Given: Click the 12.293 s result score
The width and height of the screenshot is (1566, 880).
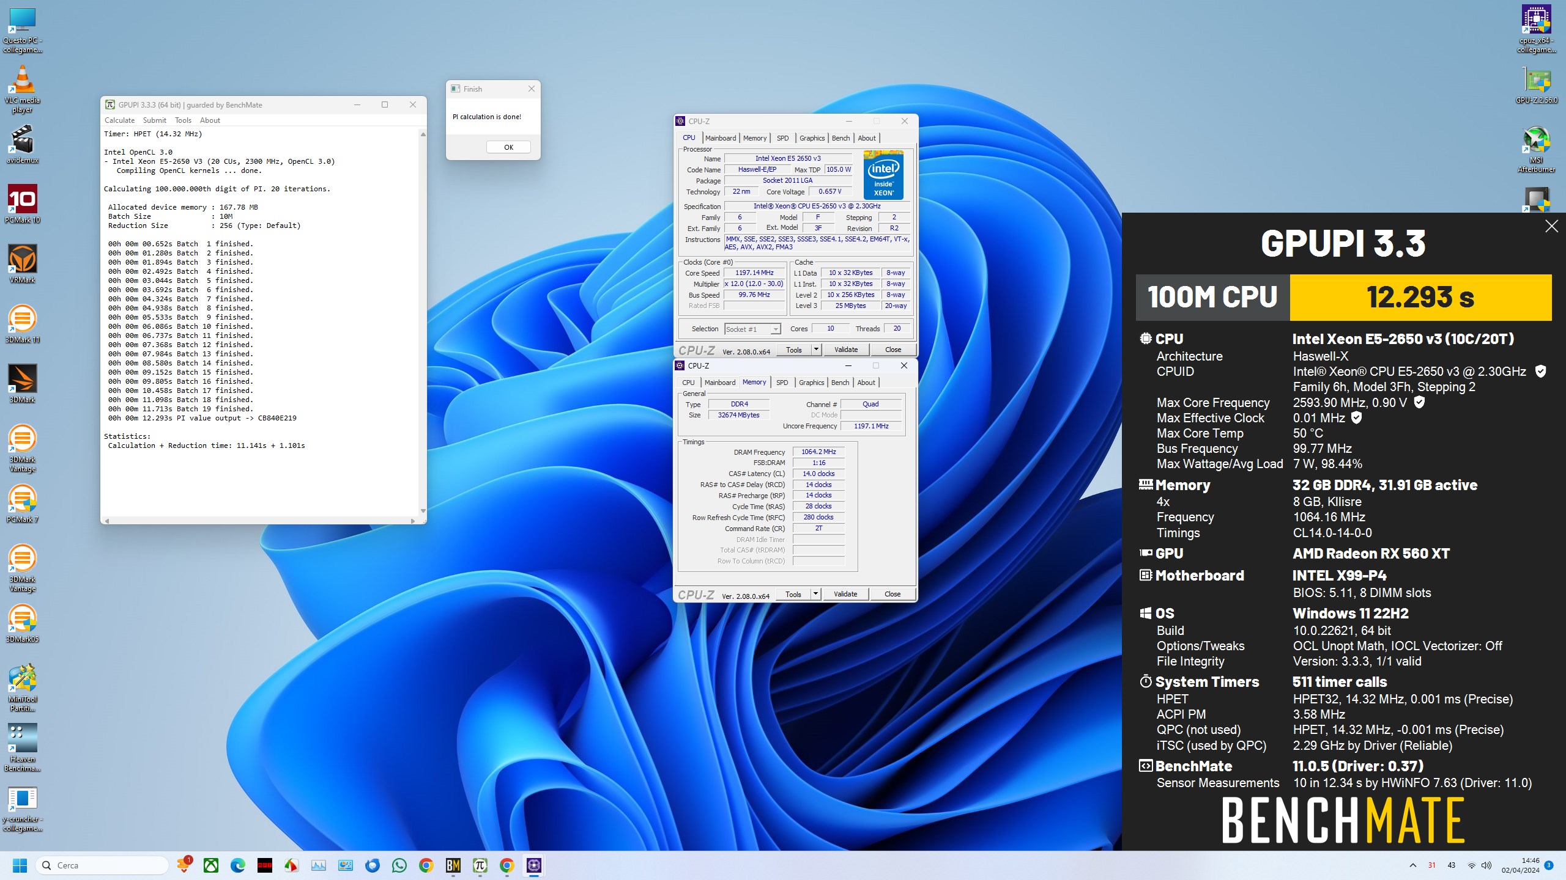Looking at the screenshot, I should click(1420, 298).
